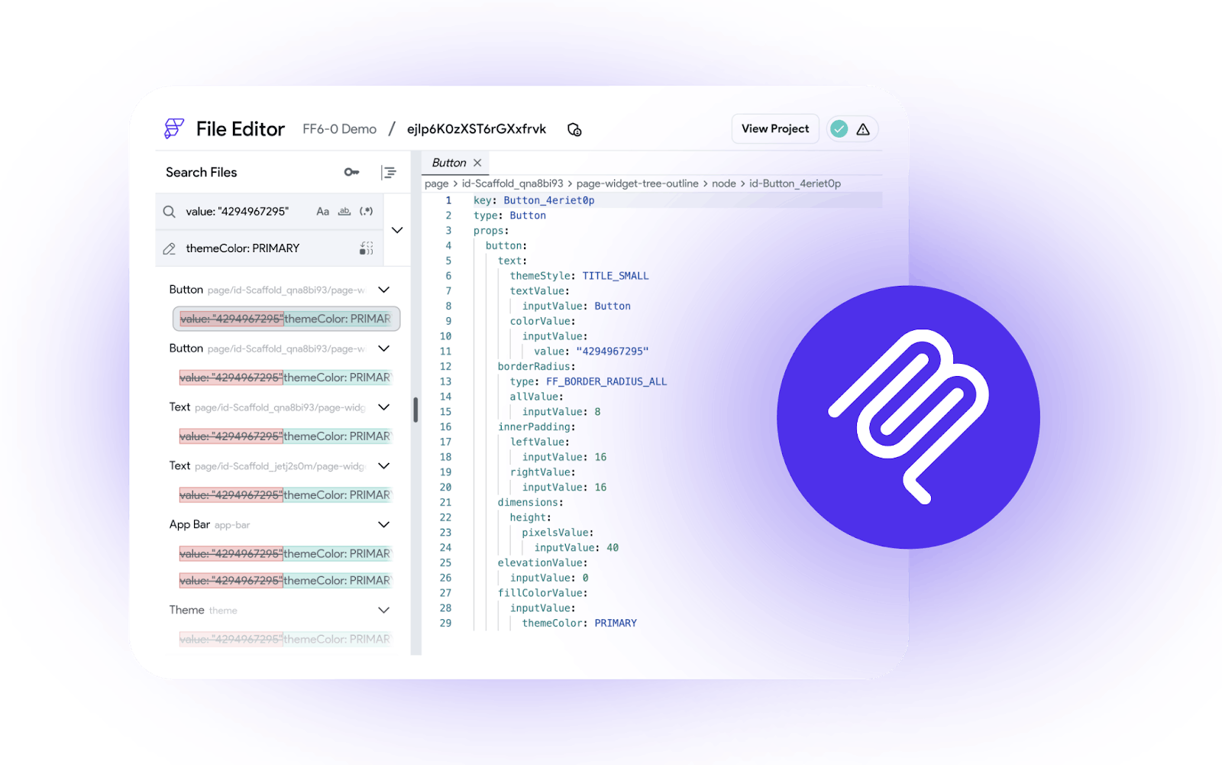Select the Text page/id-Scaffold_qna8bi93 group row
Screen dimensions: 1222x765
click(x=280, y=407)
